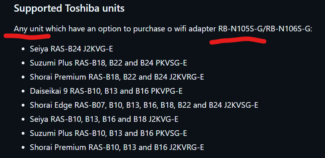Click the bullet point before Daiseikai 9
This screenshot has width=325, height=158.
click(23, 91)
